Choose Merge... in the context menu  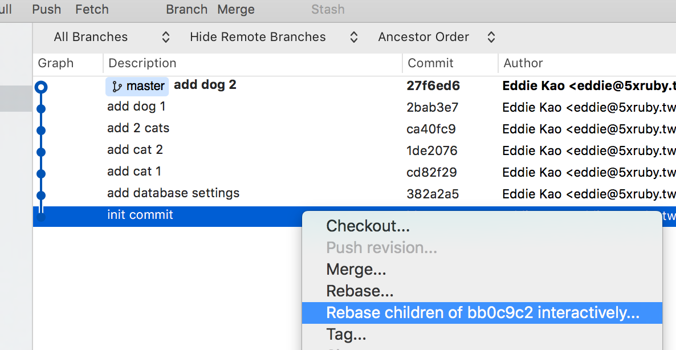pyautogui.click(x=356, y=270)
